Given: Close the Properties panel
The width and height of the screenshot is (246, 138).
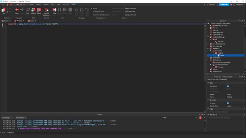Looking at the screenshot, I should [244, 77].
